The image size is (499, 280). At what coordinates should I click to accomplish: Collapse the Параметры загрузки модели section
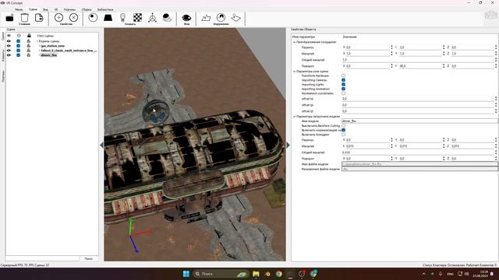[x=294, y=117]
